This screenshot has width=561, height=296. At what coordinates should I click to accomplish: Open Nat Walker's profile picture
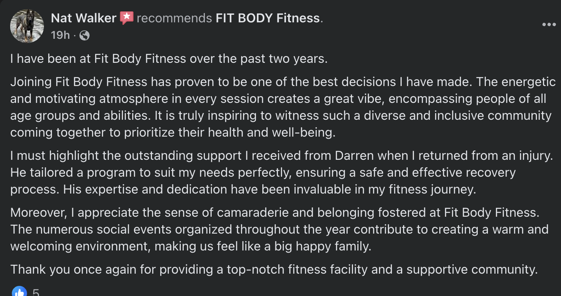27,26
